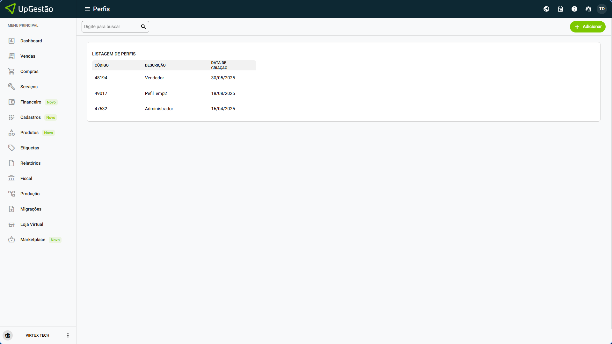Click the company icon beside VIRTUX TECH
The height and width of the screenshot is (344, 612).
pos(8,335)
